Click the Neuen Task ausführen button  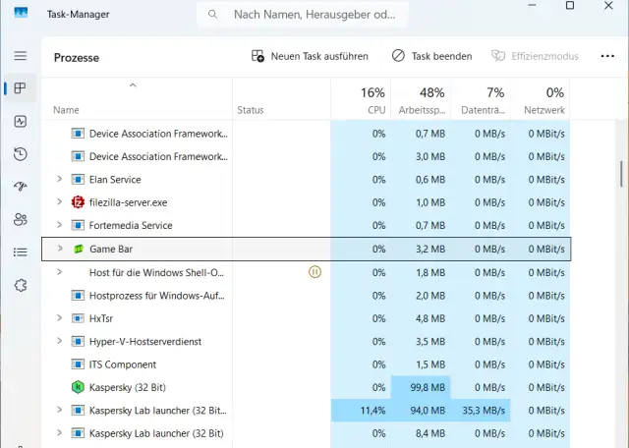pos(310,56)
